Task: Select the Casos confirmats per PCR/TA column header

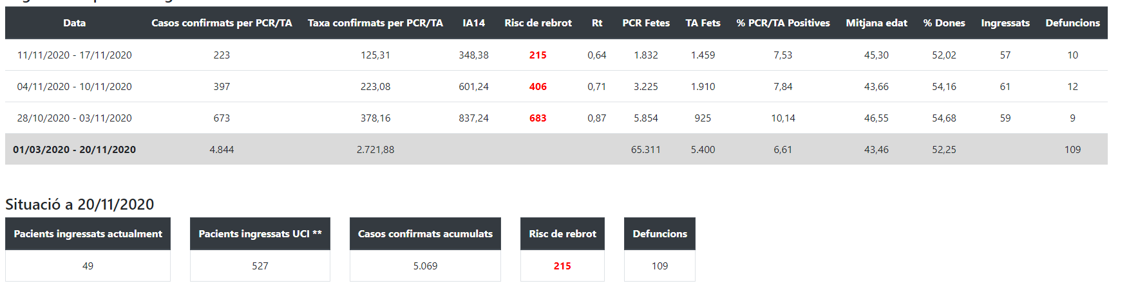Action: tap(222, 23)
